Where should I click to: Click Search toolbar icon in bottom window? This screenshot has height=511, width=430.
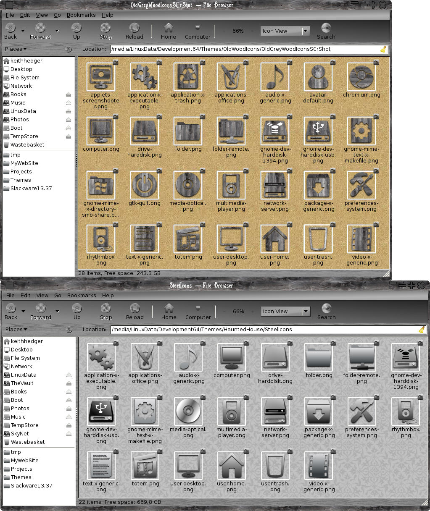tap(327, 312)
